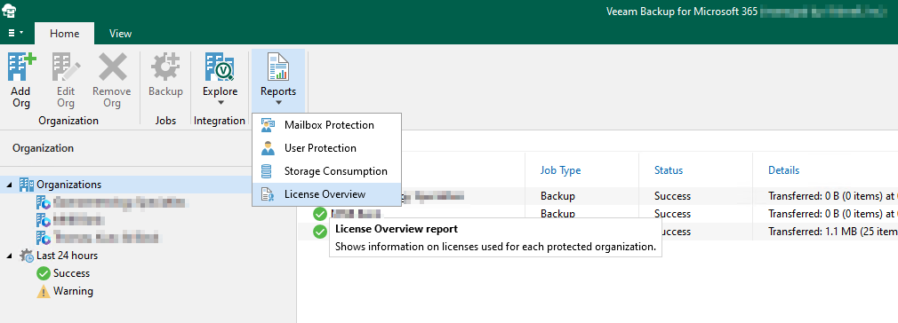Click the Edit Org icon

tap(66, 67)
